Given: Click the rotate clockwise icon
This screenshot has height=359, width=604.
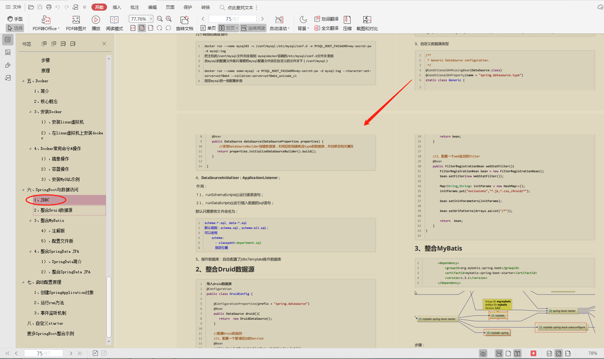Looking at the screenshot, I should 168,28.
